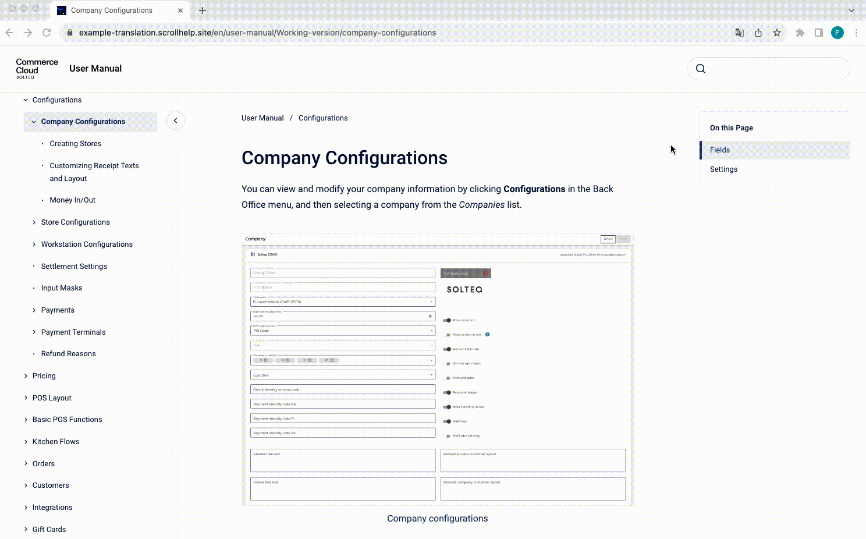
Task: Collapse the sidebar with the chevron button
Action: (x=175, y=120)
